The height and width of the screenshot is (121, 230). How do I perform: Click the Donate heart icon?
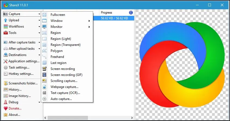5,108
